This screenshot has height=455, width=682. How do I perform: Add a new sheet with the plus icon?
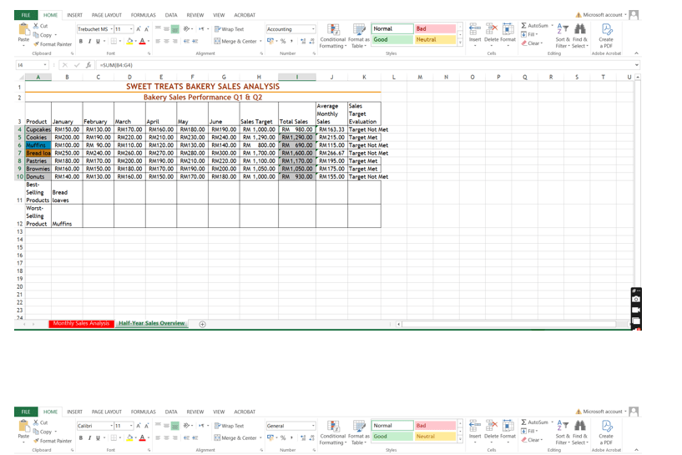coord(202,324)
